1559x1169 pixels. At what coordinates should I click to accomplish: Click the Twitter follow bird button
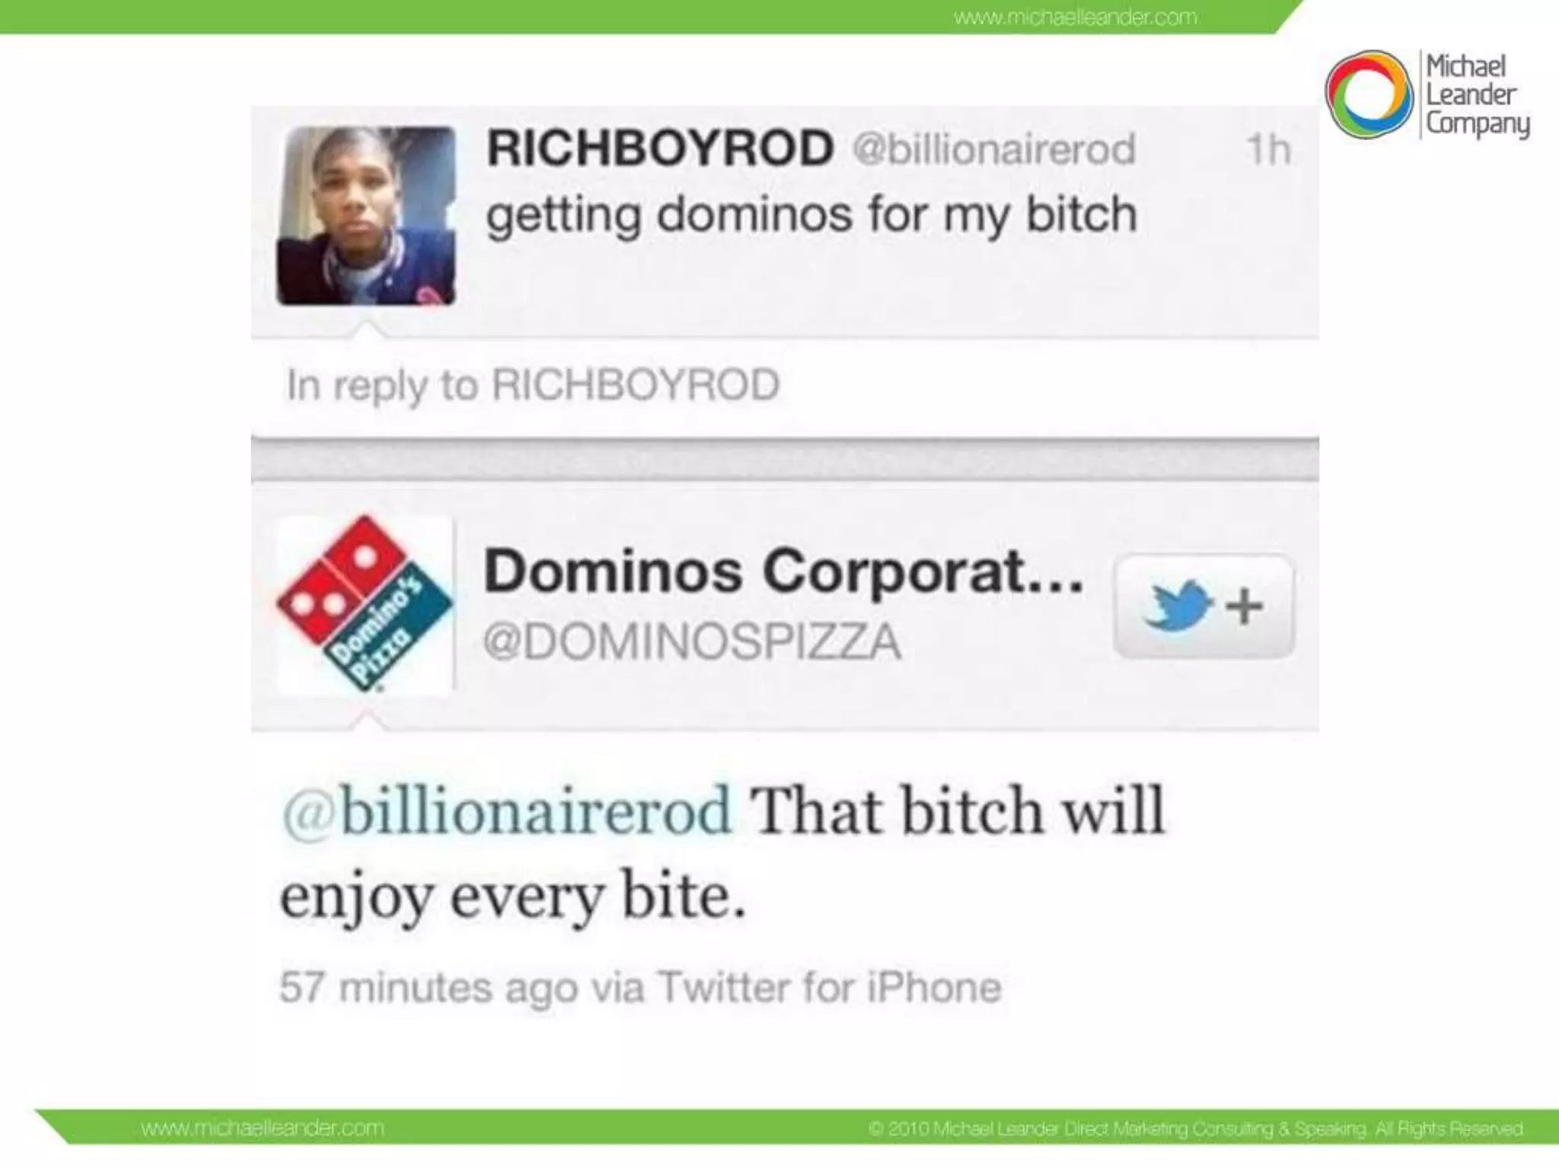(x=1204, y=606)
